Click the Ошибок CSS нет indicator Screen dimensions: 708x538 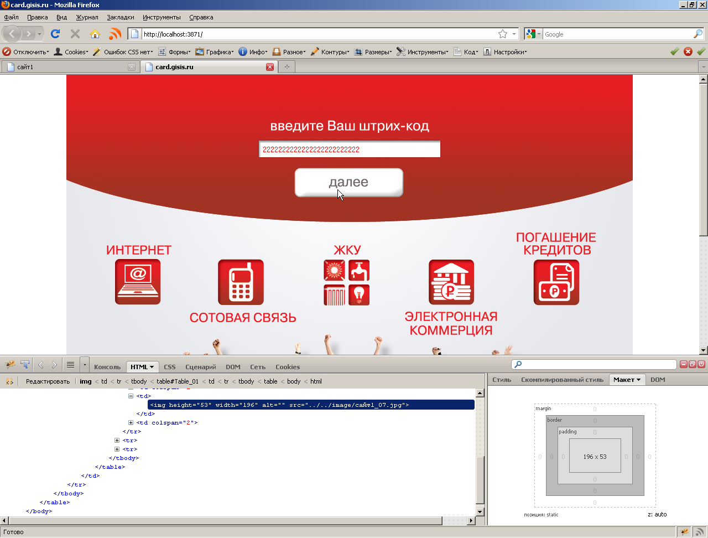[123, 51]
